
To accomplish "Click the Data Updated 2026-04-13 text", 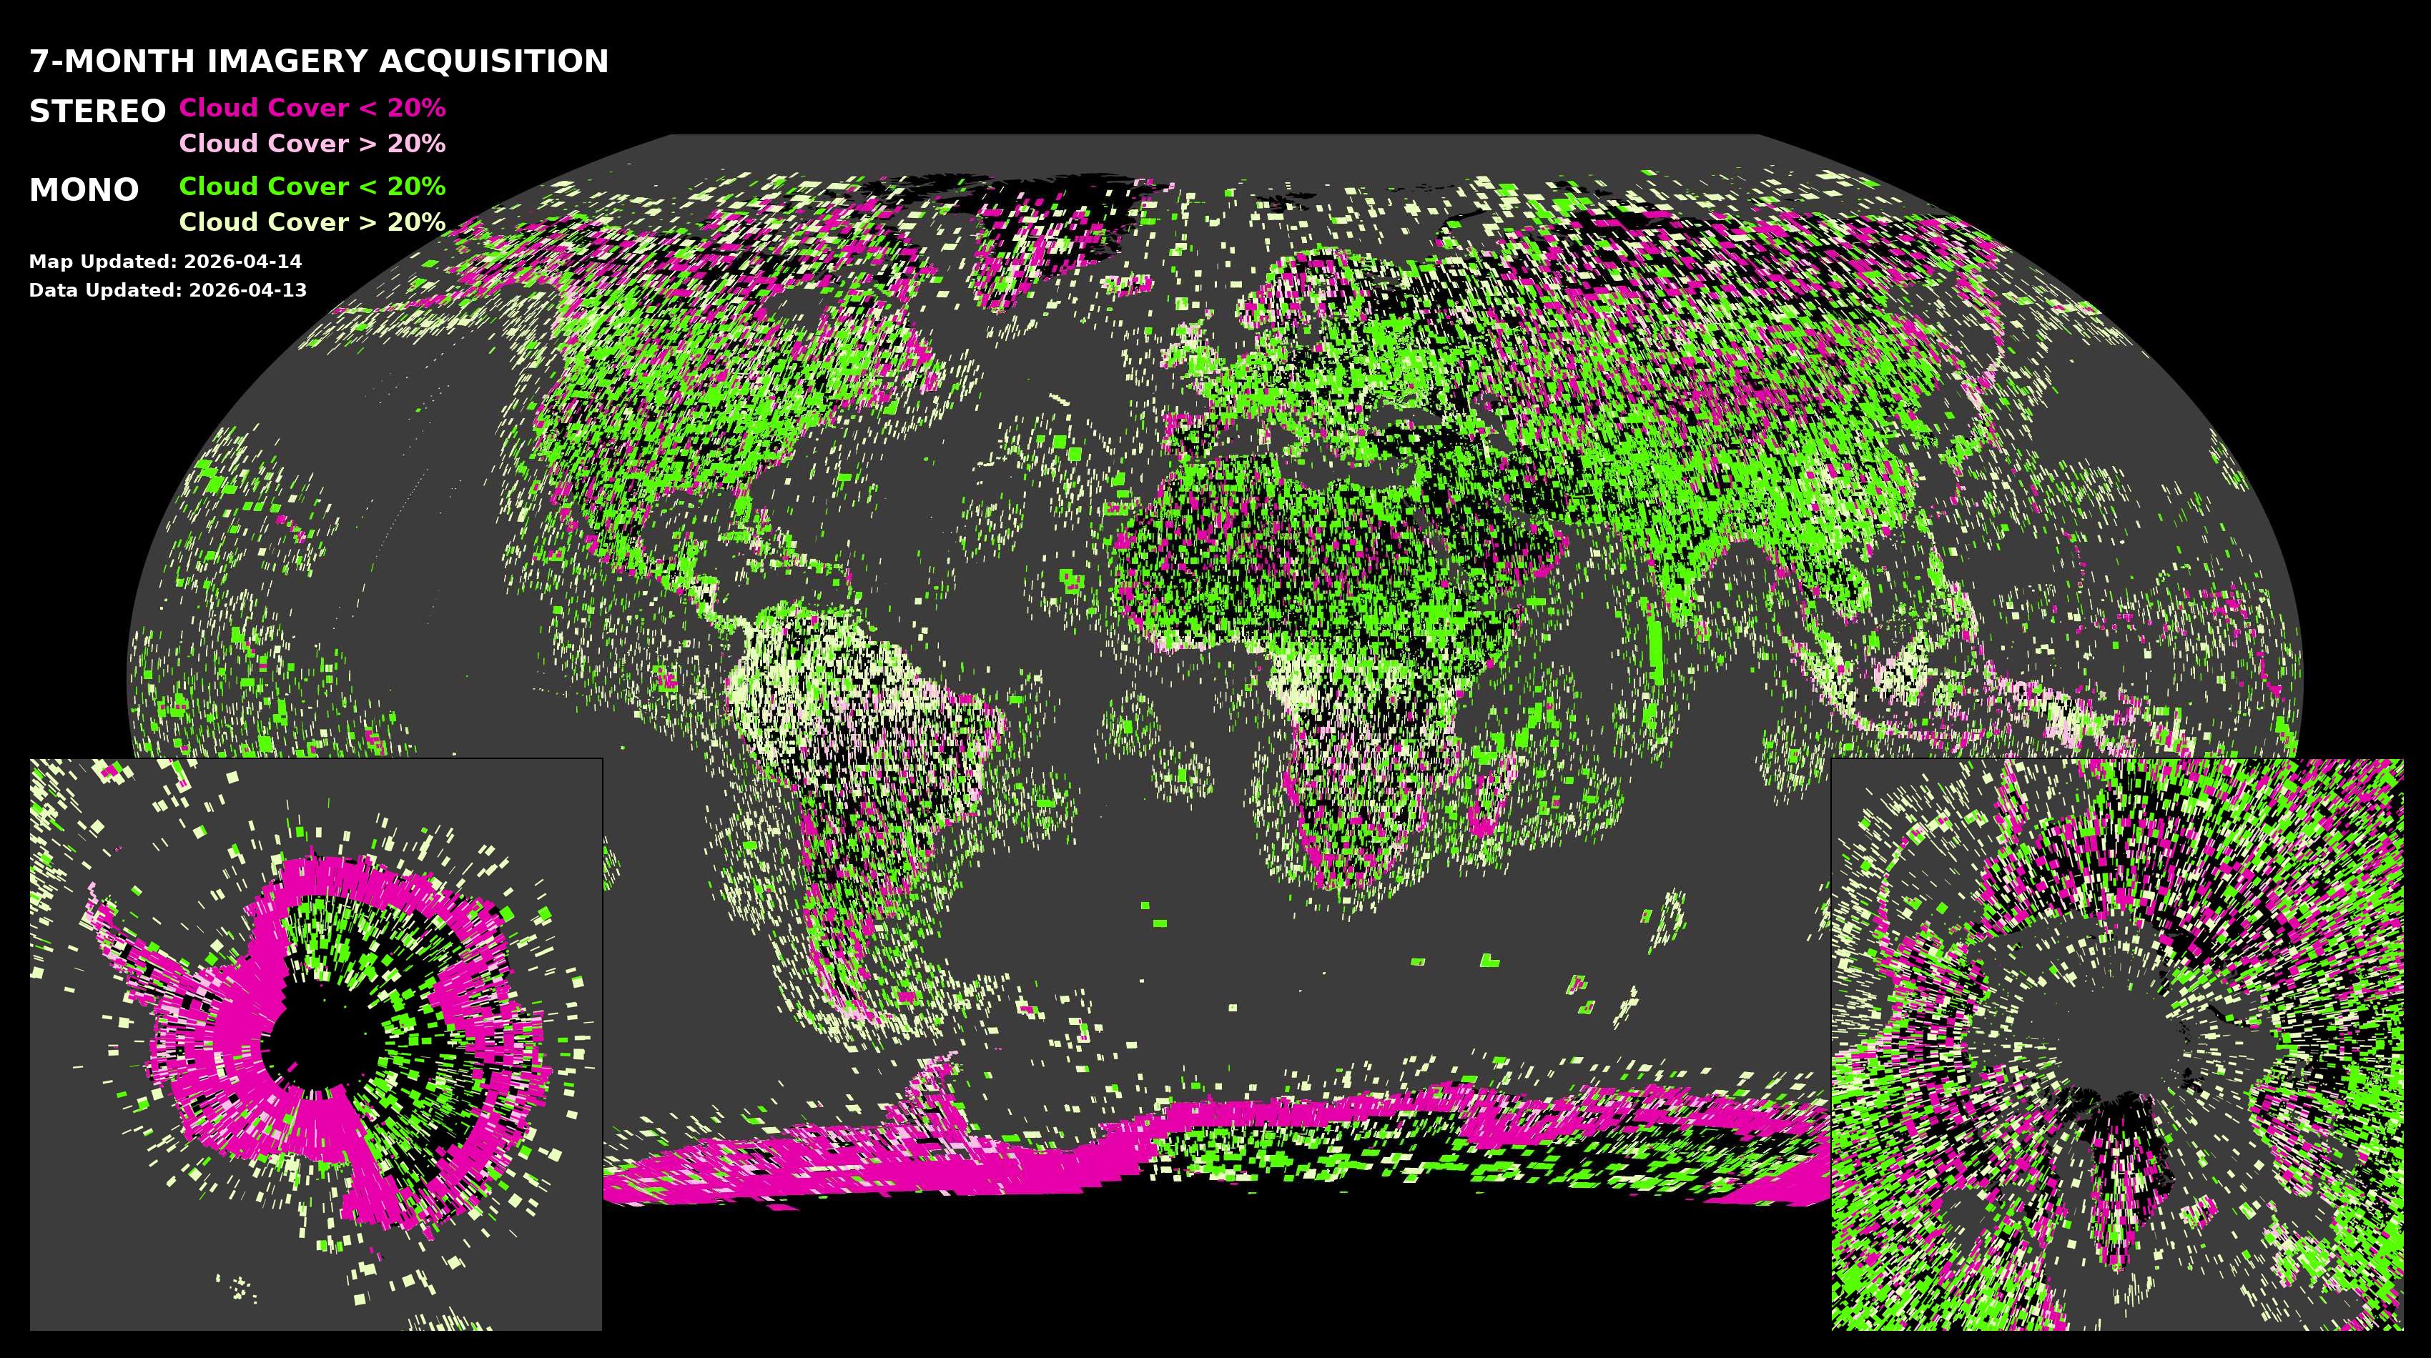I will pyautogui.click(x=168, y=289).
